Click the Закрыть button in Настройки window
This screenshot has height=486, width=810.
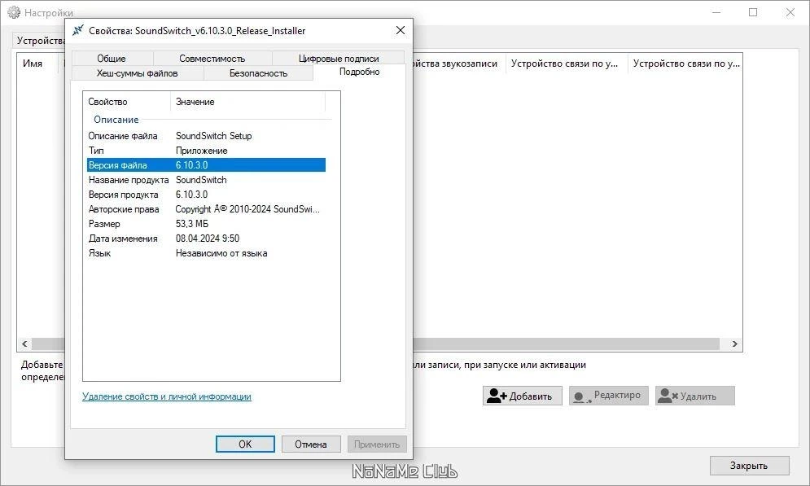click(750, 466)
